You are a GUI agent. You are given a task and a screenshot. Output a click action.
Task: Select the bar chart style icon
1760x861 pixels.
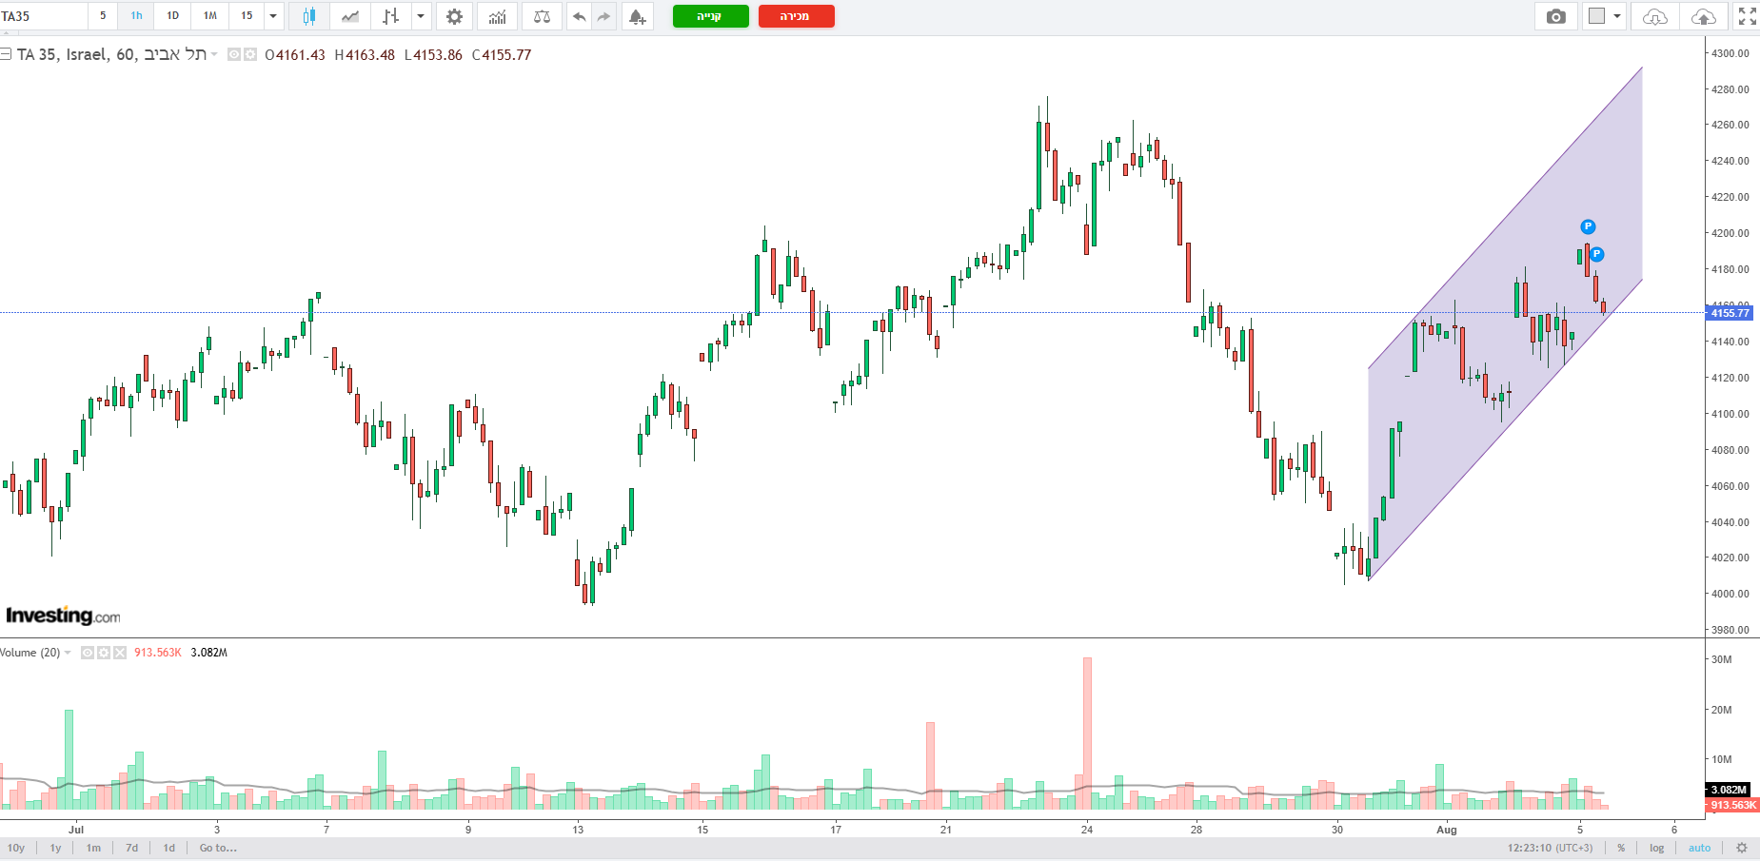[390, 16]
